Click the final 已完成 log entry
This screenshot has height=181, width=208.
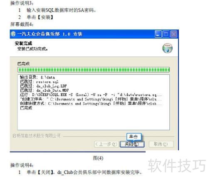[26, 108]
